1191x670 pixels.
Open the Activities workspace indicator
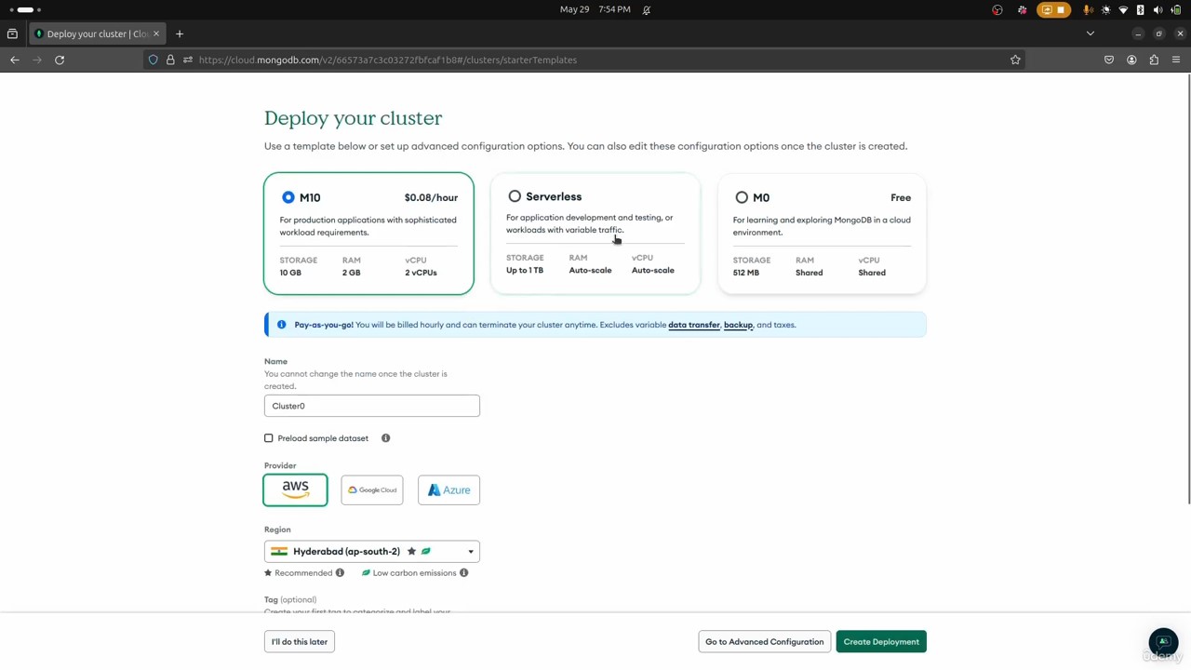coord(25,9)
